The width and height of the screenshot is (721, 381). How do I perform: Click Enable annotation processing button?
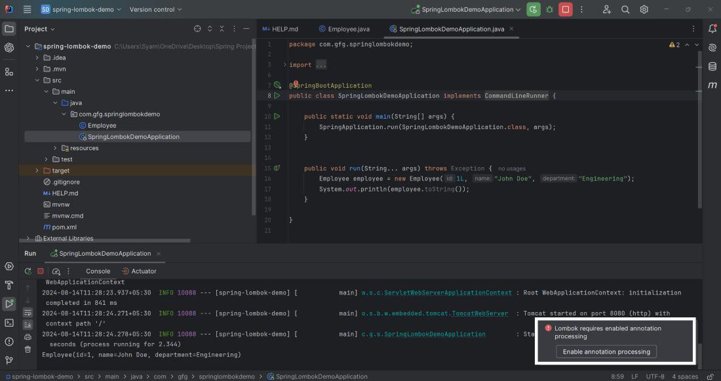click(606, 351)
